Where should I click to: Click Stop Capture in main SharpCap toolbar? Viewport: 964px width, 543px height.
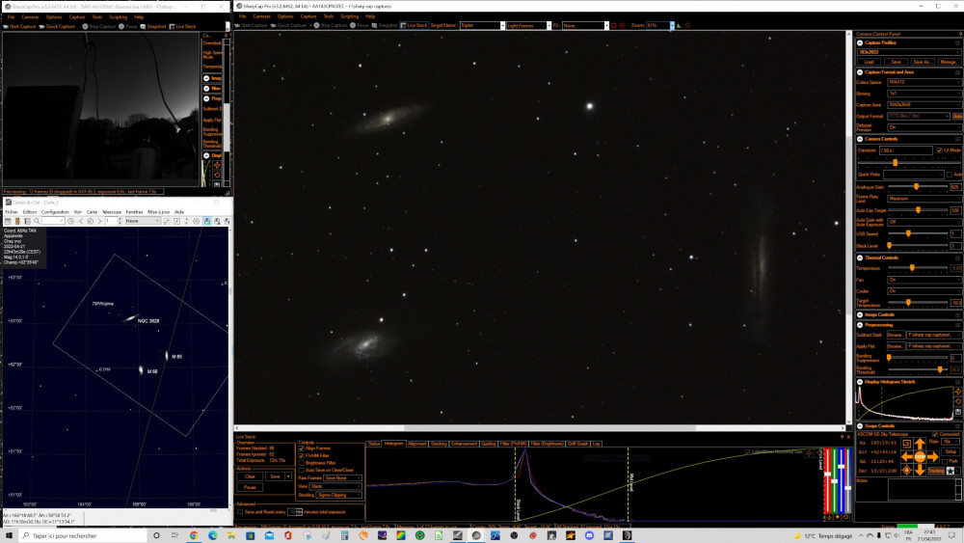(x=331, y=25)
